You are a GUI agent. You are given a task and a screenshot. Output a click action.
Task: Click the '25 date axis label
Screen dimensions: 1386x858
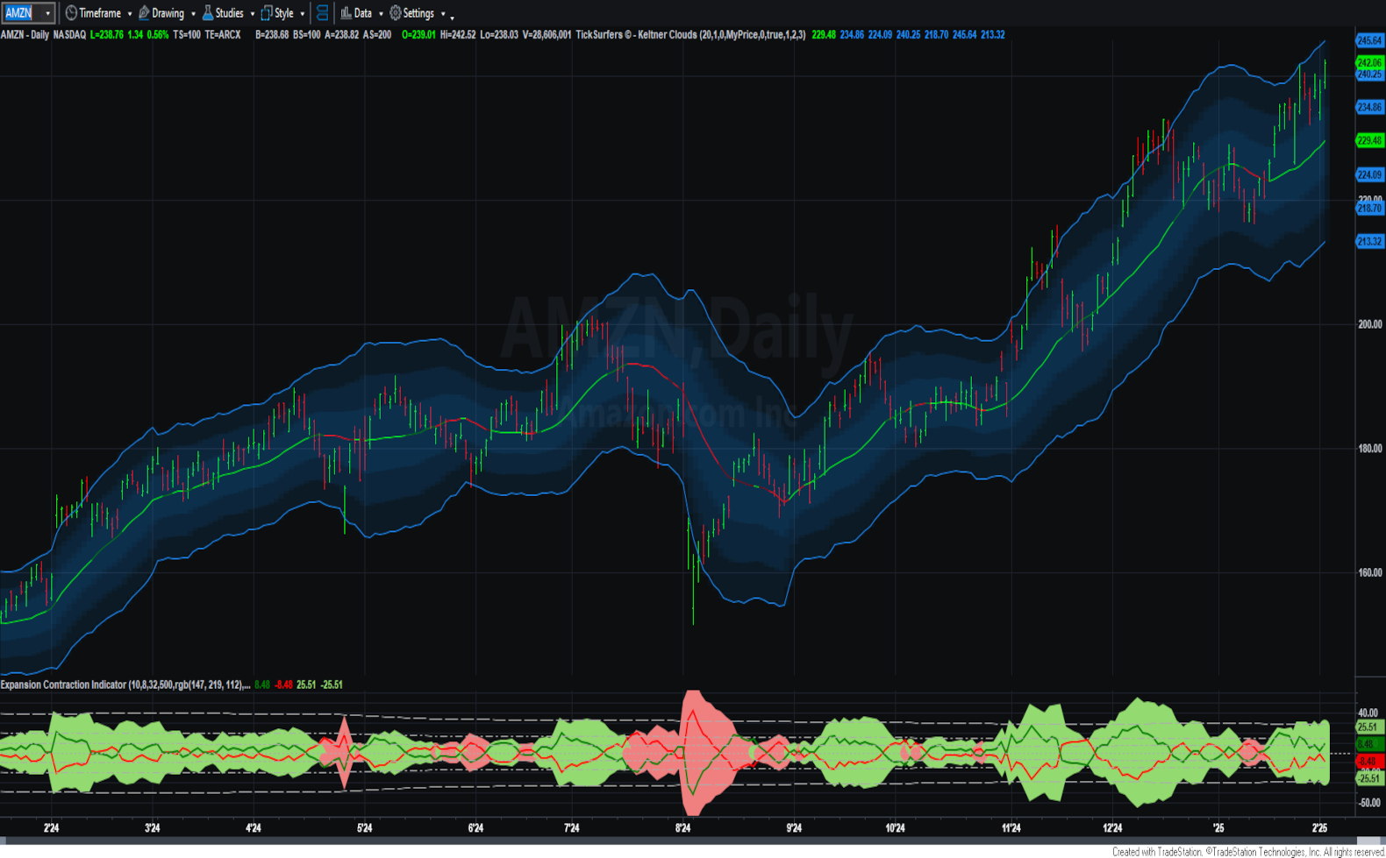(x=1218, y=828)
